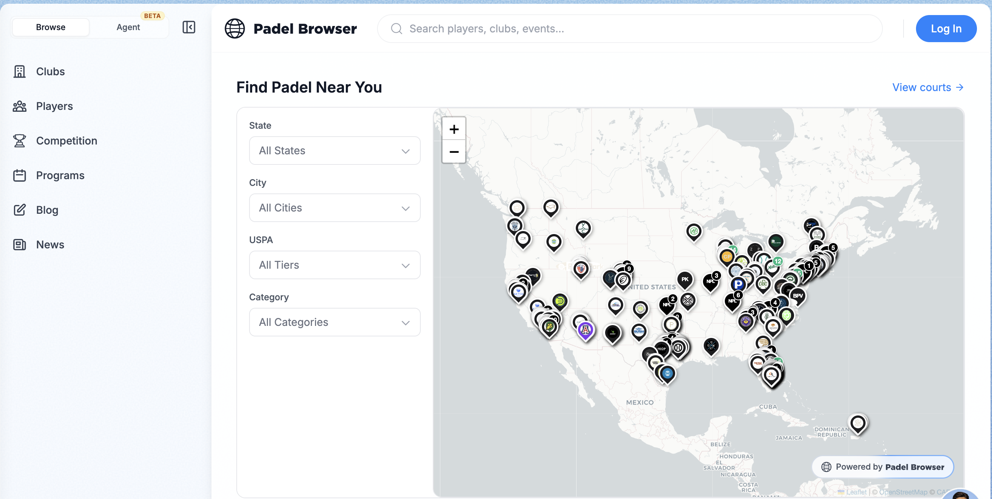This screenshot has height=499, width=992.
Task: Switch to the Browse tab
Action: tap(51, 27)
